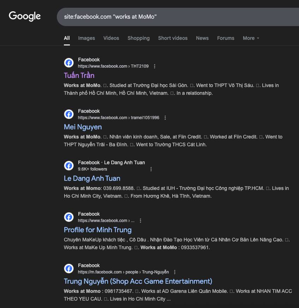Click the Google search query field
Screen dimensions: 299x308
(x=178, y=17)
